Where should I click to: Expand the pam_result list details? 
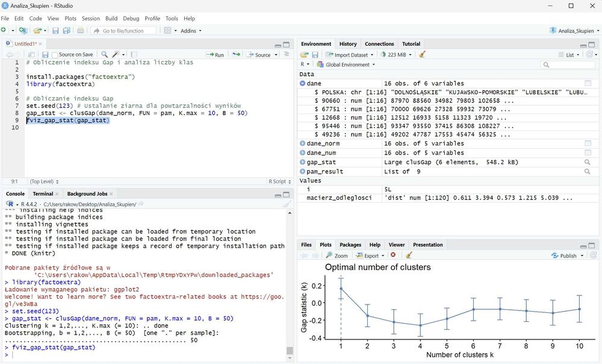303,171
